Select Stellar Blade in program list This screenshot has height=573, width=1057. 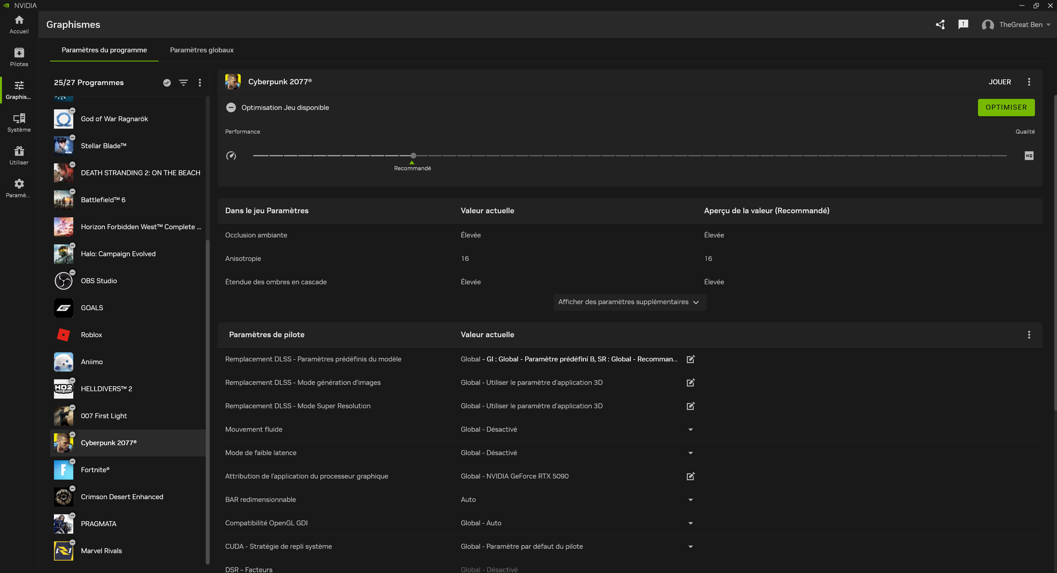128,146
